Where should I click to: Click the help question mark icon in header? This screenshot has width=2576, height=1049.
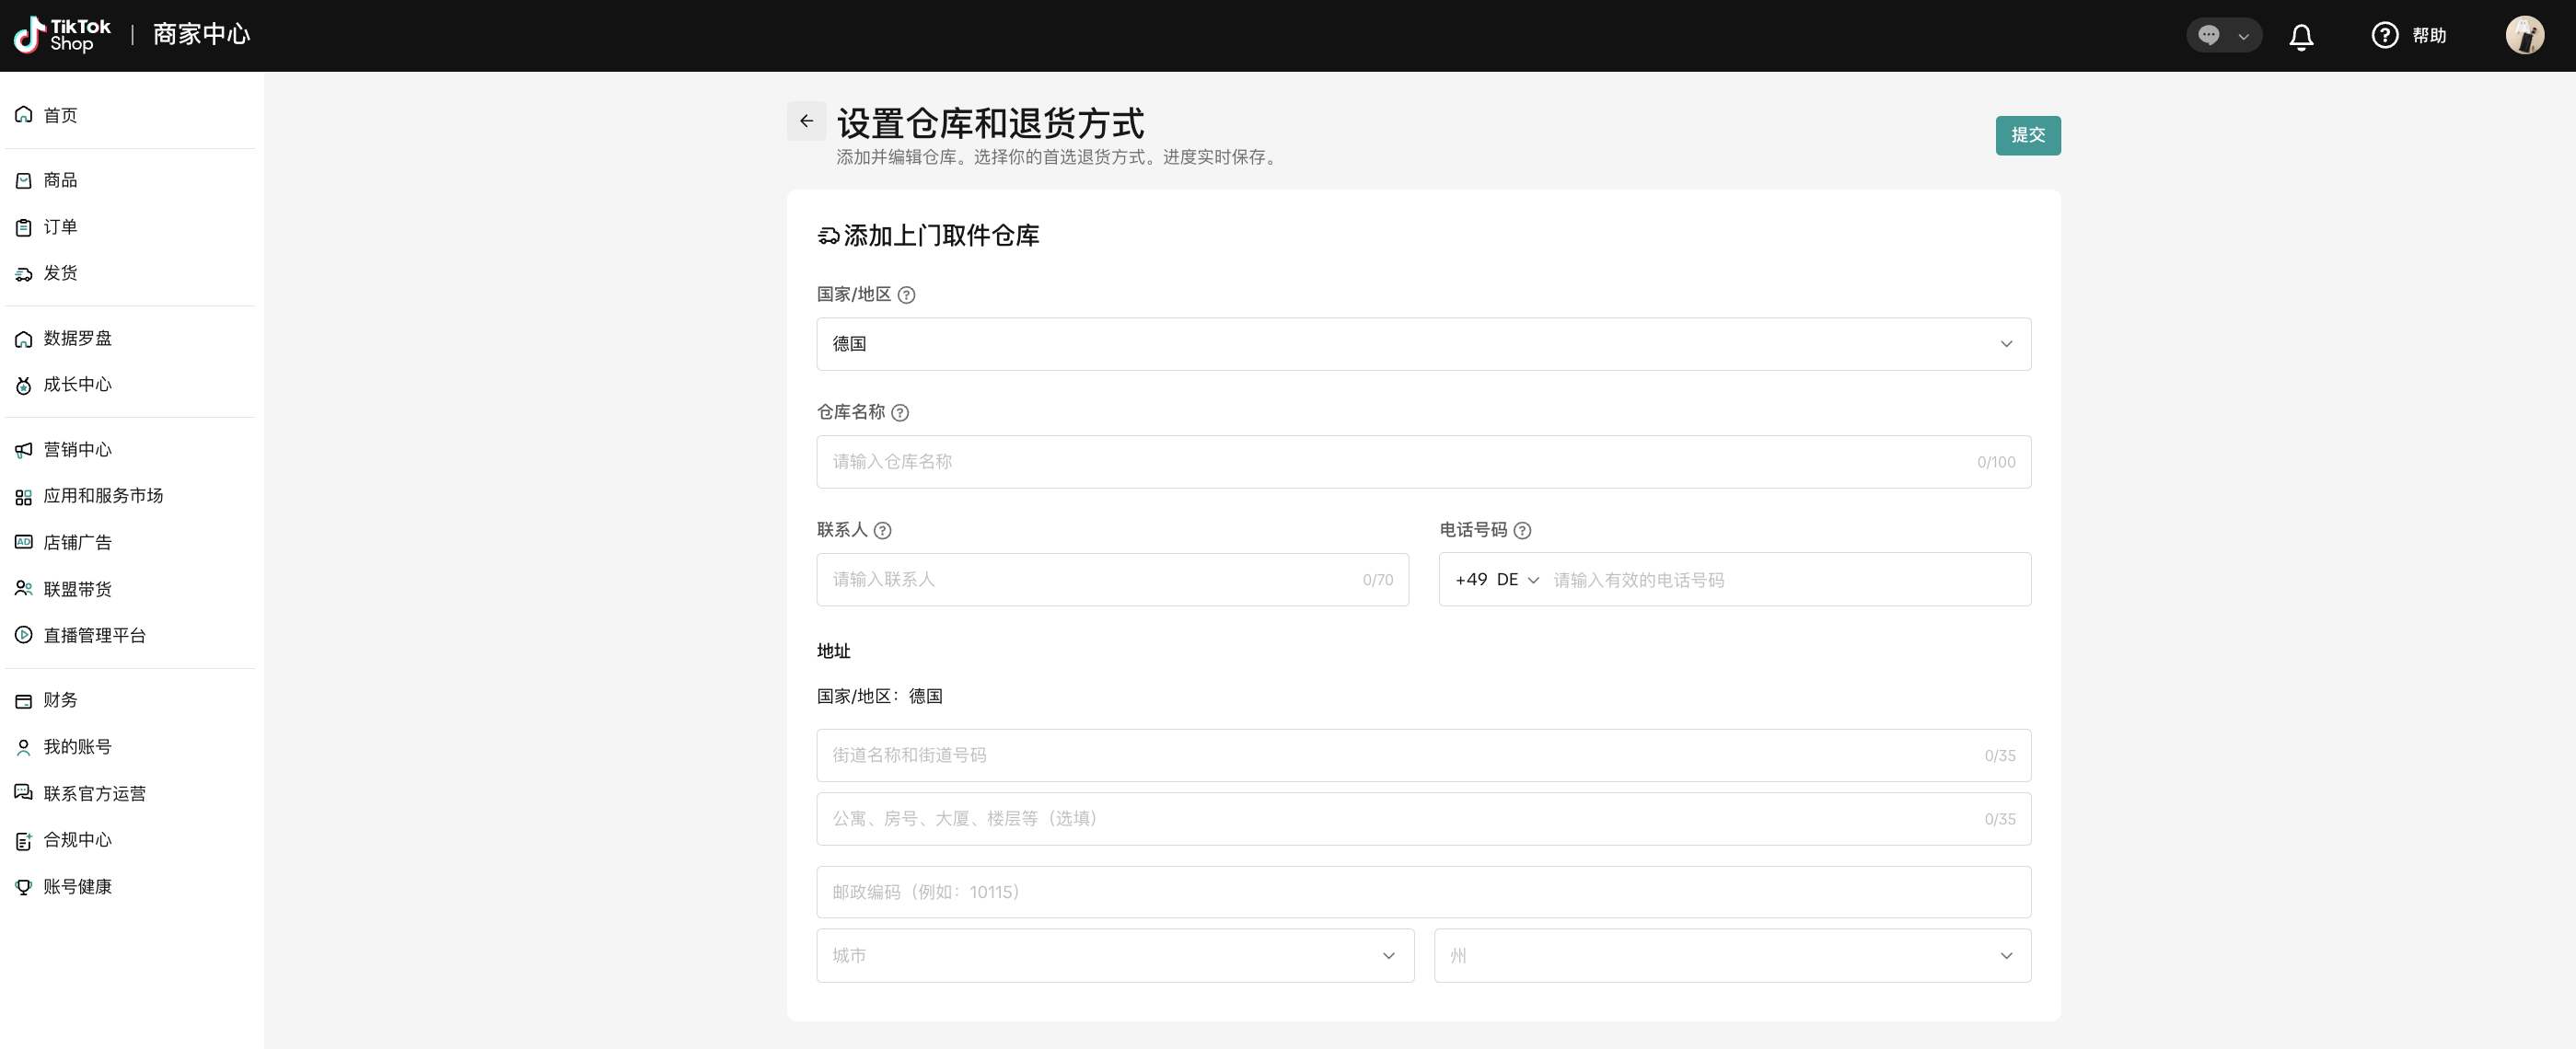click(2384, 36)
